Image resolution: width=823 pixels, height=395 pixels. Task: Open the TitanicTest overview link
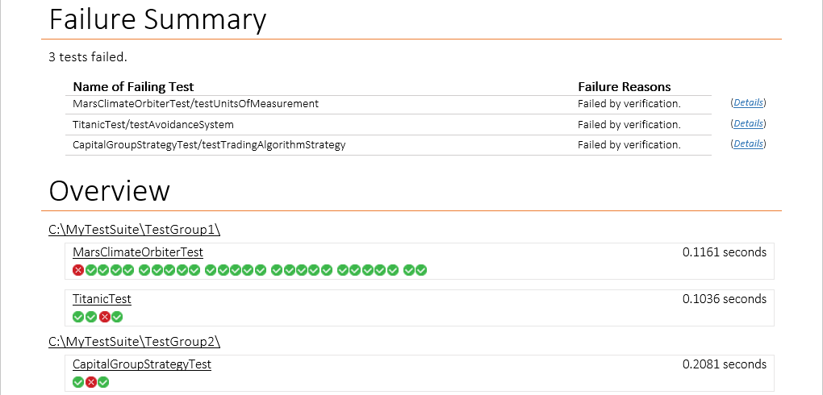click(x=102, y=299)
